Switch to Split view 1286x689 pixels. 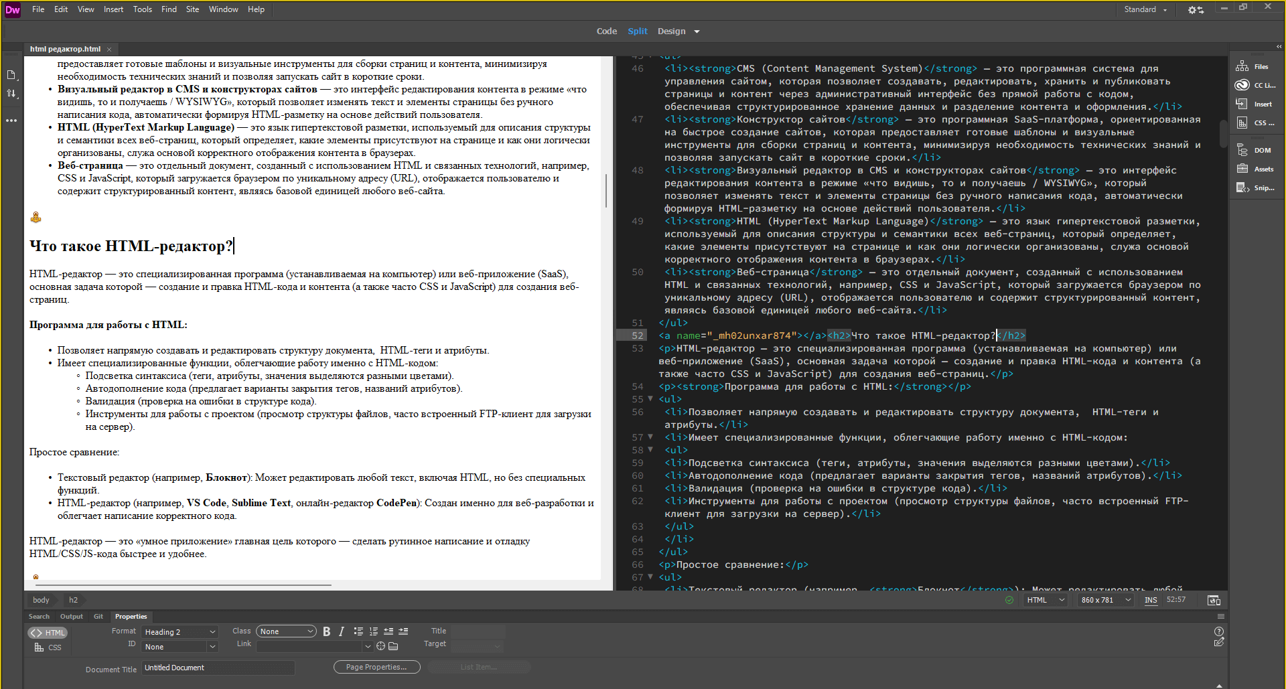pos(637,31)
